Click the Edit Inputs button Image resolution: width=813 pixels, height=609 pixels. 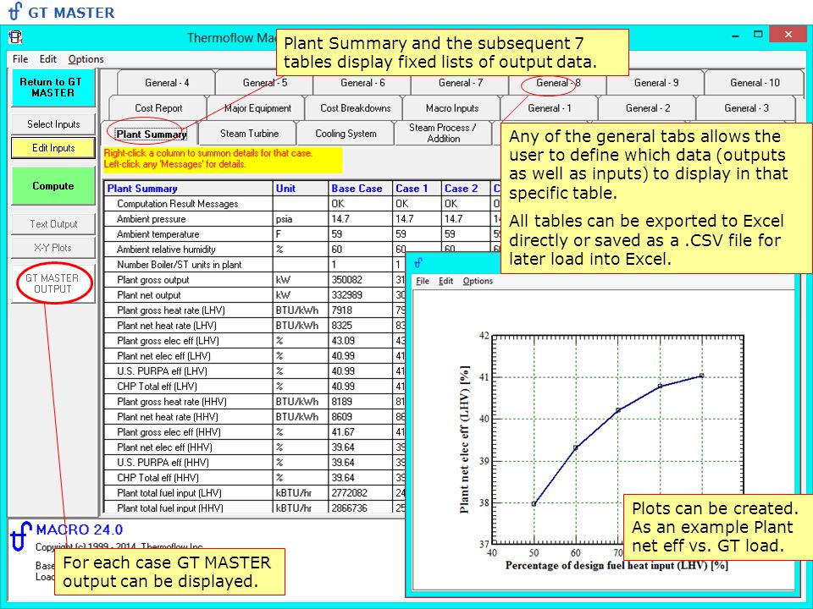tap(53, 148)
